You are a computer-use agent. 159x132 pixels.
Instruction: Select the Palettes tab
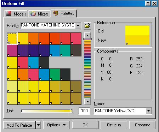coord(64,13)
